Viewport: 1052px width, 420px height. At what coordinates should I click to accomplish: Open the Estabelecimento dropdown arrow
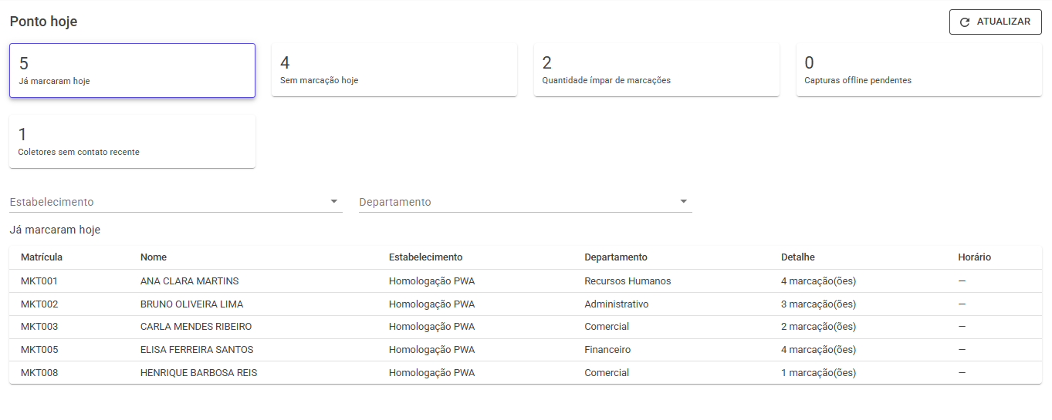pyautogui.click(x=334, y=201)
